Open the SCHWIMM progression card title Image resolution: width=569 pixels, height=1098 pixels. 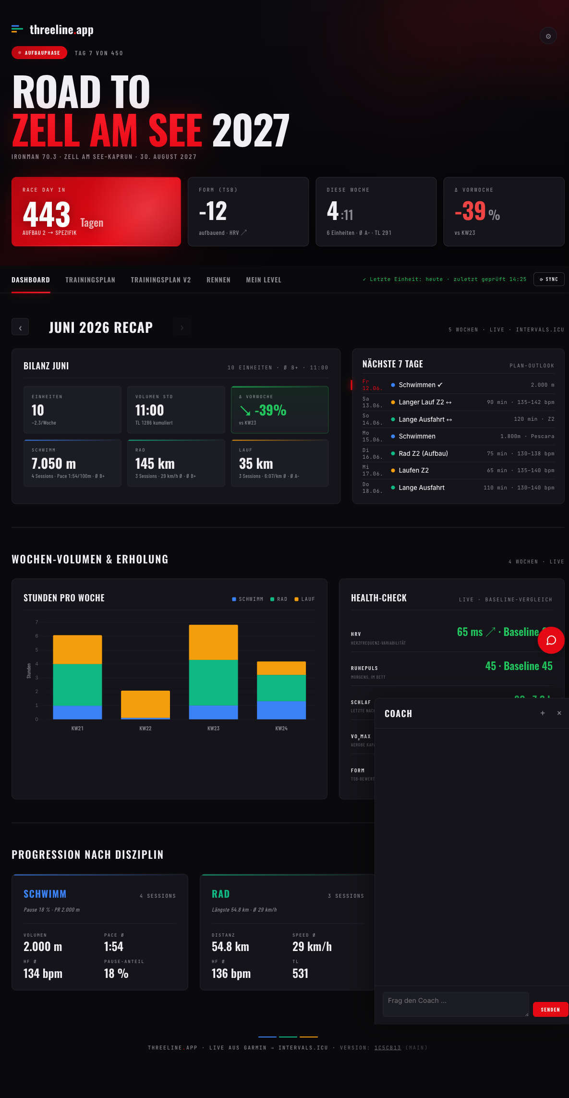(45, 894)
